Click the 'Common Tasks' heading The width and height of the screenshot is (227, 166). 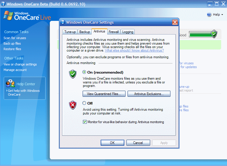[x=16, y=32]
